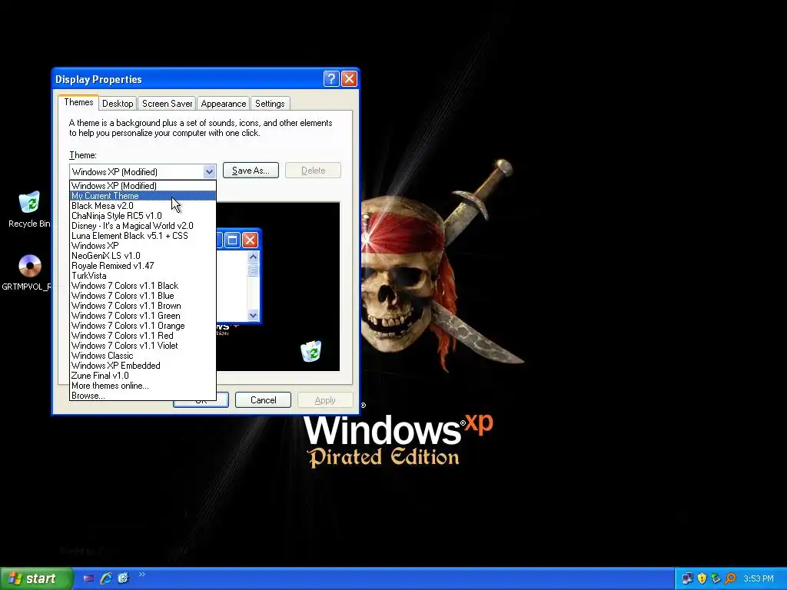Click the theme preview Recycle Bin thumbnail

(x=311, y=351)
